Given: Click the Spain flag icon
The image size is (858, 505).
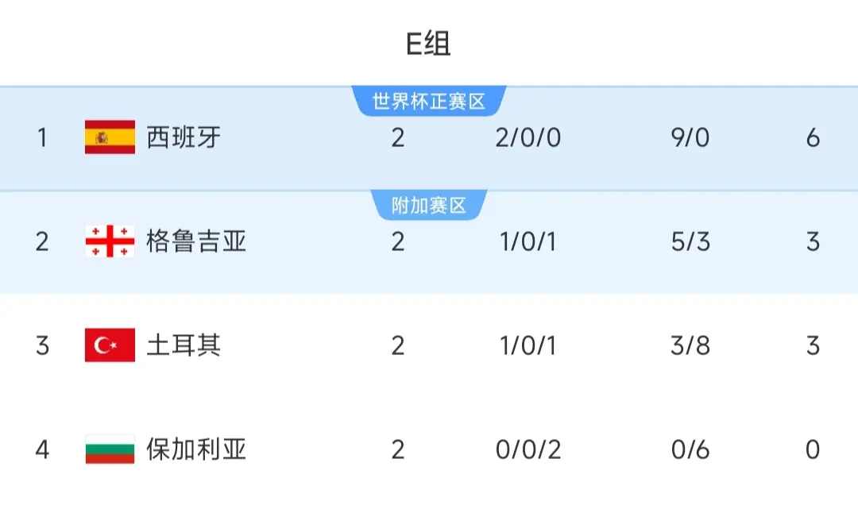Looking at the screenshot, I should [110, 137].
